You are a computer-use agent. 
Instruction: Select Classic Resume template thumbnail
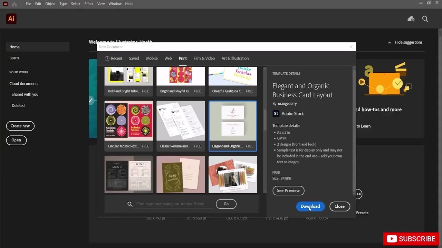point(181,121)
